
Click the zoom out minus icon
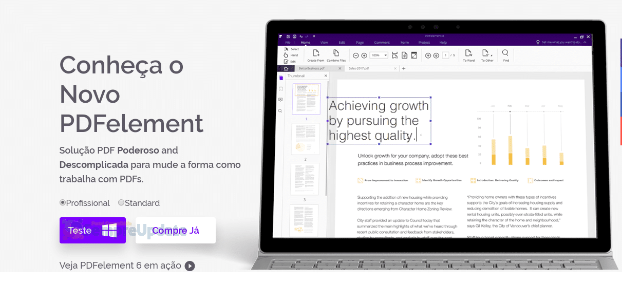[x=356, y=55]
